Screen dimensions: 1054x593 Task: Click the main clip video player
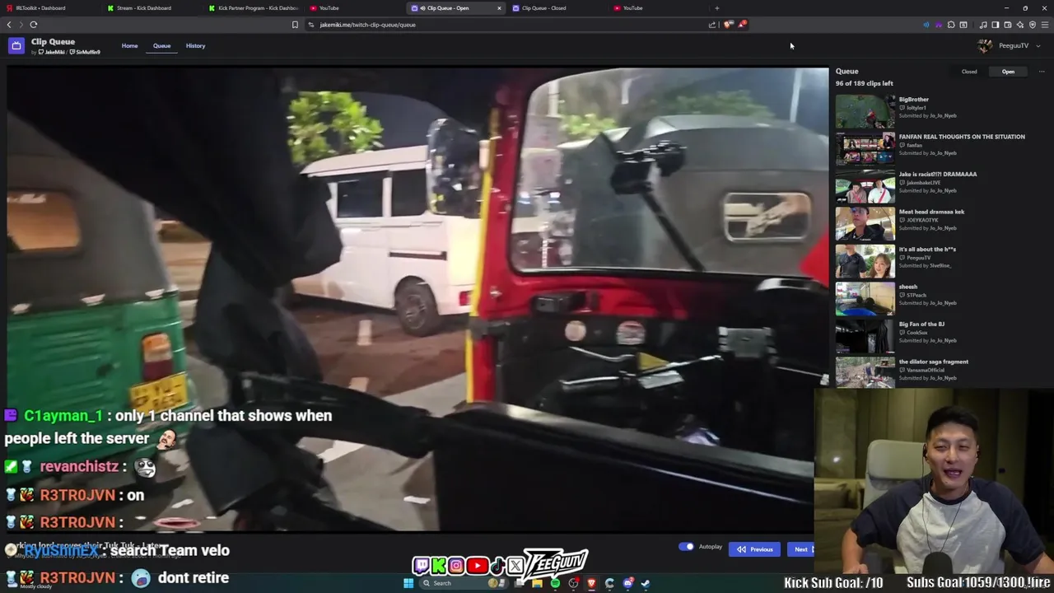(x=417, y=301)
